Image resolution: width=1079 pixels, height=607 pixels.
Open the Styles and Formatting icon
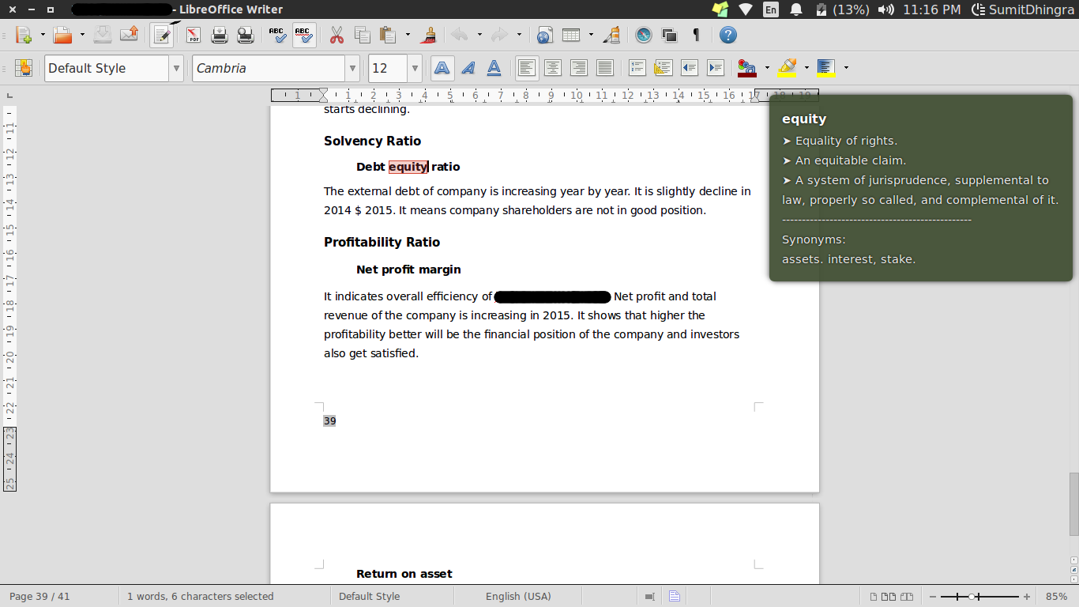point(23,68)
